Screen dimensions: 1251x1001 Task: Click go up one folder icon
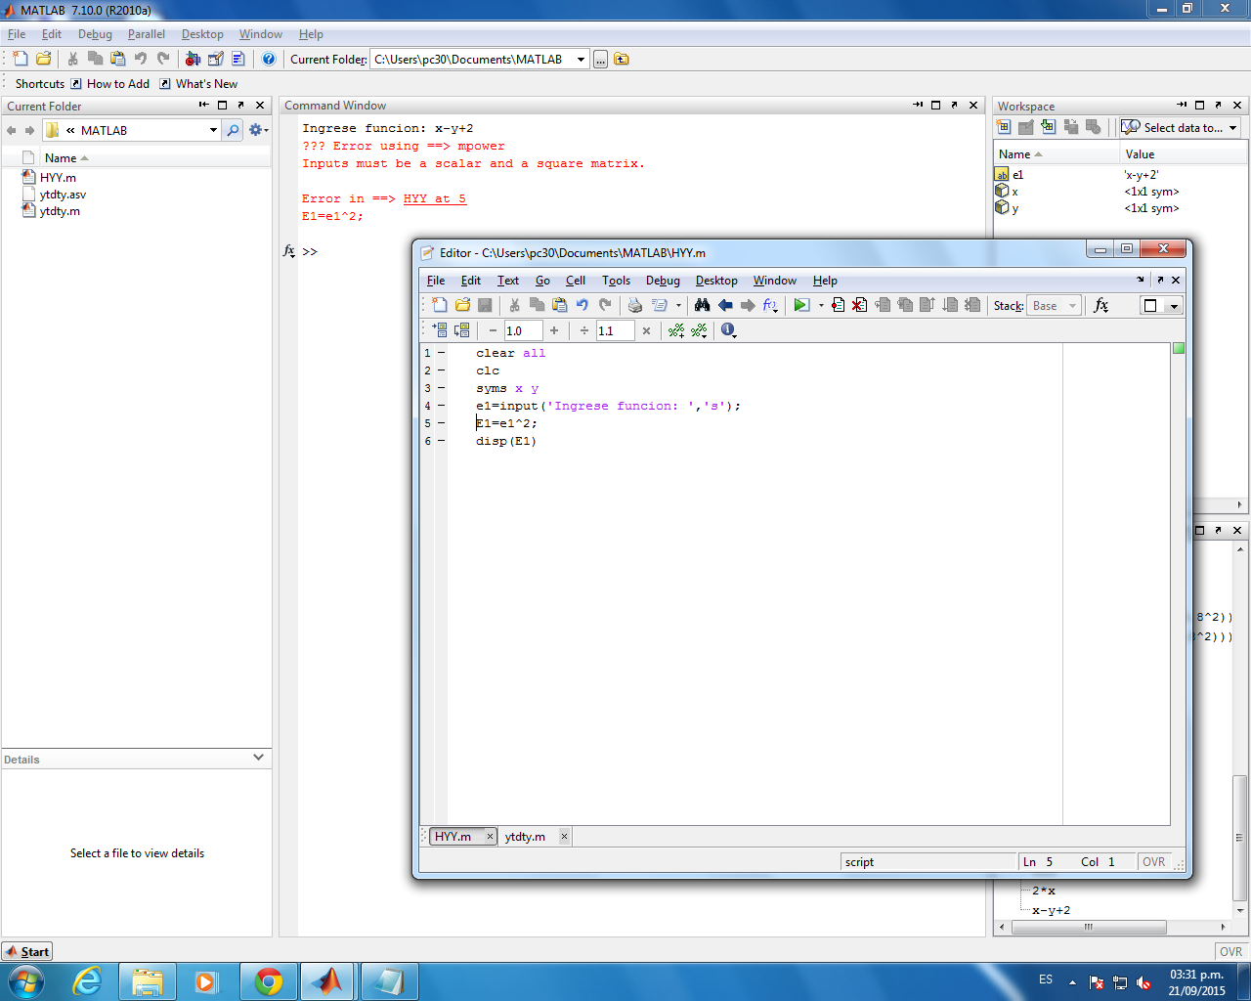pyautogui.click(x=622, y=60)
